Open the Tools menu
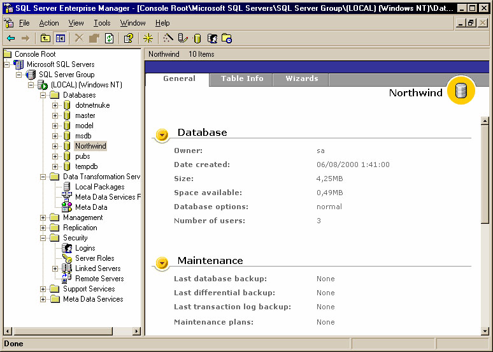493x352 pixels. [x=102, y=23]
